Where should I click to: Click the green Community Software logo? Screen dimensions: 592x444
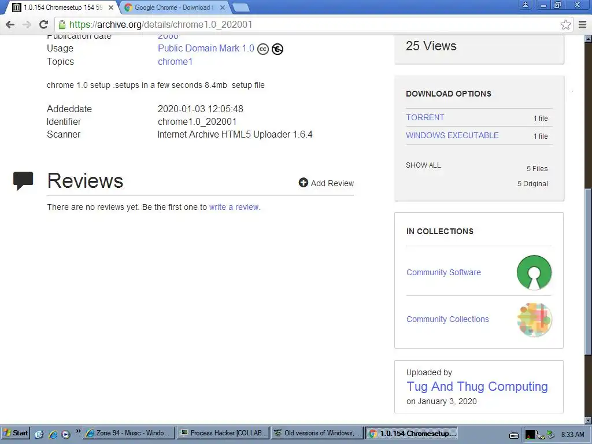(x=534, y=273)
